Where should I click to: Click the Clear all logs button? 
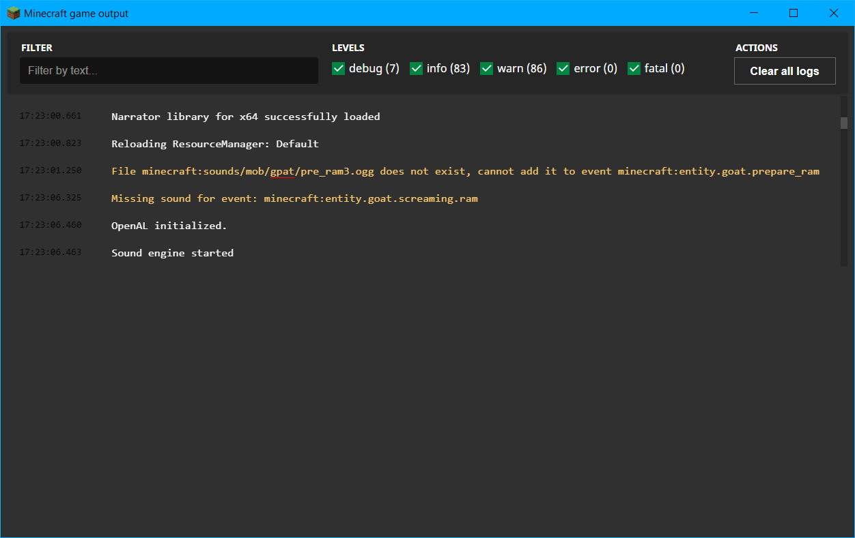point(784,71)
